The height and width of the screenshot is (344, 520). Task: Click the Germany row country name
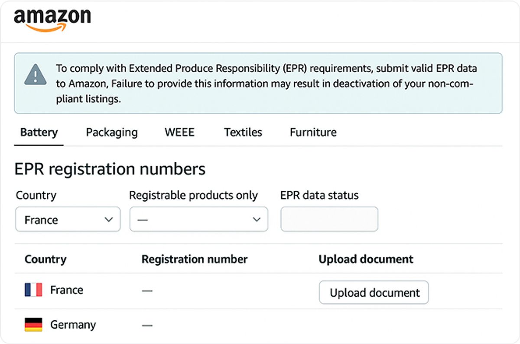click(73, 325)
